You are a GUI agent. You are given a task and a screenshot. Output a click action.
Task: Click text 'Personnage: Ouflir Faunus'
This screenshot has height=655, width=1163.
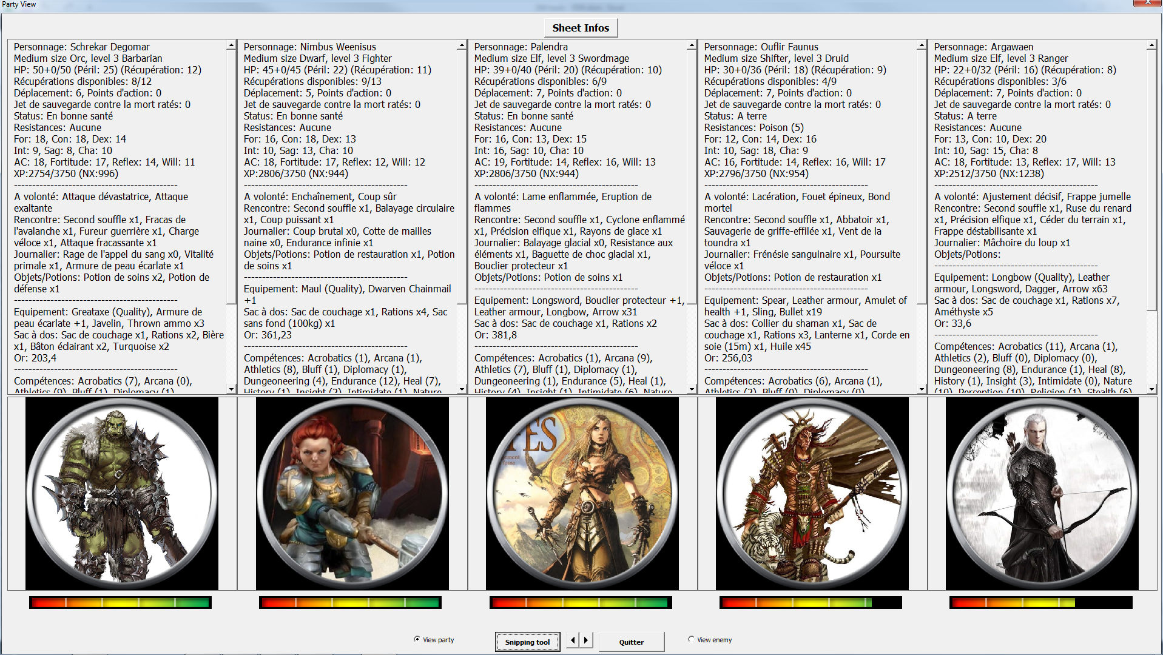coord(761,47)
